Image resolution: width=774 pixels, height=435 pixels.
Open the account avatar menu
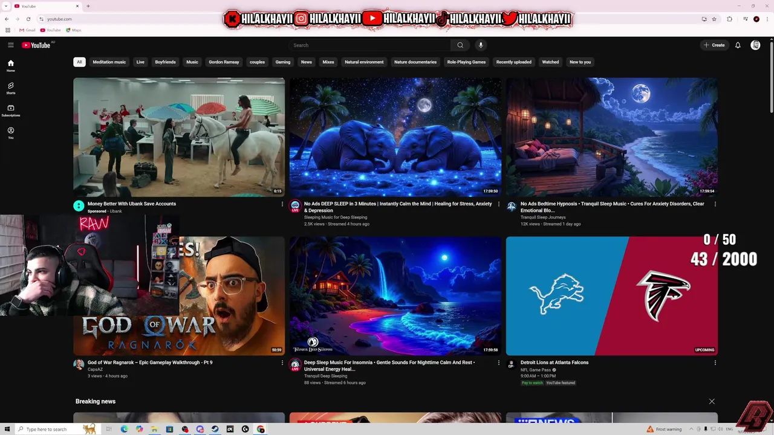click(755, 45)
